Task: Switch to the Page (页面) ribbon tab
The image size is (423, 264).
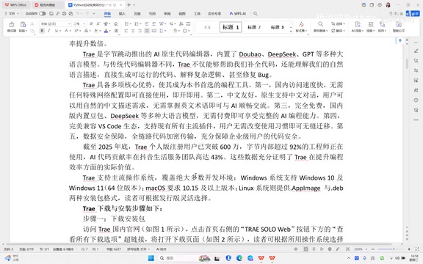Action: (137, 13)
